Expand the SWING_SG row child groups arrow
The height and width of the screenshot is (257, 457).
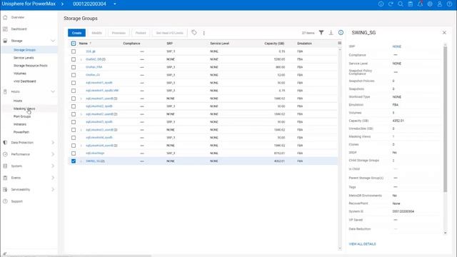tap(81, 161)
